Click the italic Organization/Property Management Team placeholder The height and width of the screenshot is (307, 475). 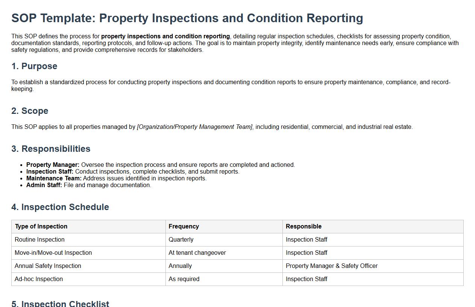[x=195, y=127]
